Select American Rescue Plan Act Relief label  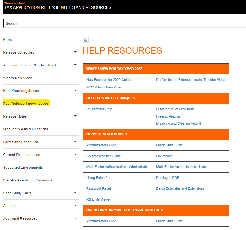(29, 65)
